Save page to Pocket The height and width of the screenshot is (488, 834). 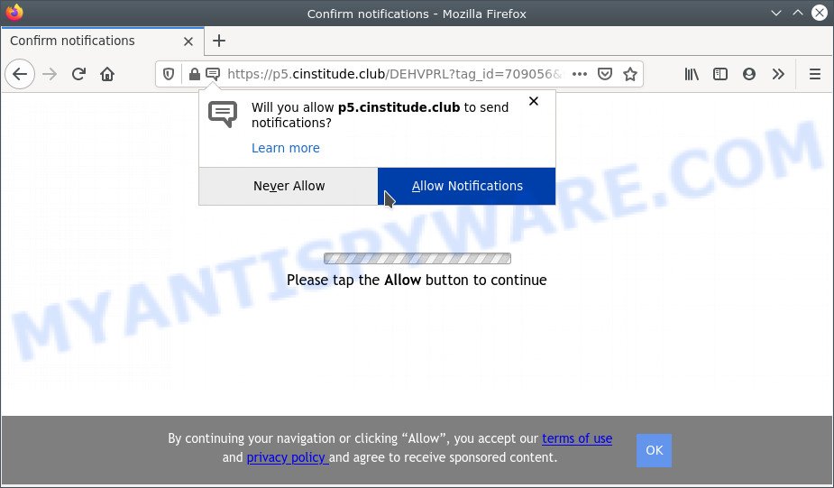point(605,74)
